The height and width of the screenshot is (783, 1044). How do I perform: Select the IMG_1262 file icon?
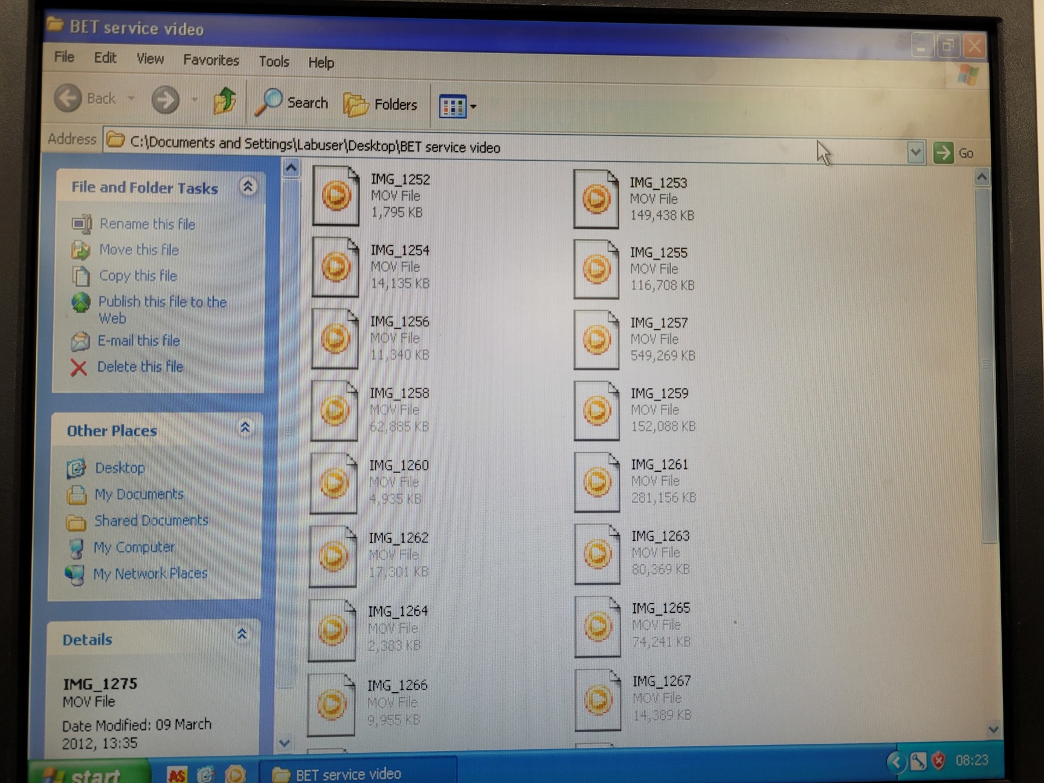click(x=333, y=556)
